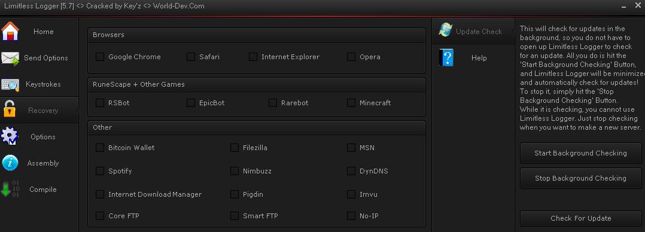The height and width of the screenshot is (232, 645).
Task: Click the Assembly info icon
Action: pos(10,163)
